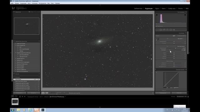This screenshot has width=200, height=112.
Task: Select top Экспозиция history step
Action: [27, 79]
